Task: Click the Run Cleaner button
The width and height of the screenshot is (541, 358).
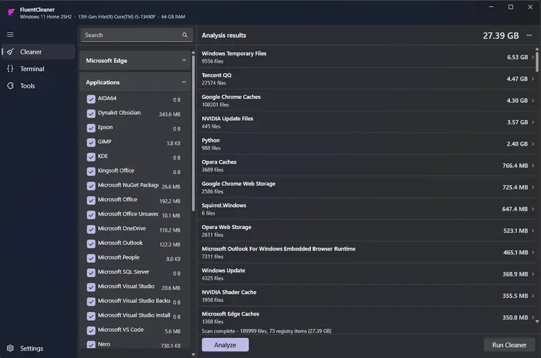Action: [x=509, y=345]
